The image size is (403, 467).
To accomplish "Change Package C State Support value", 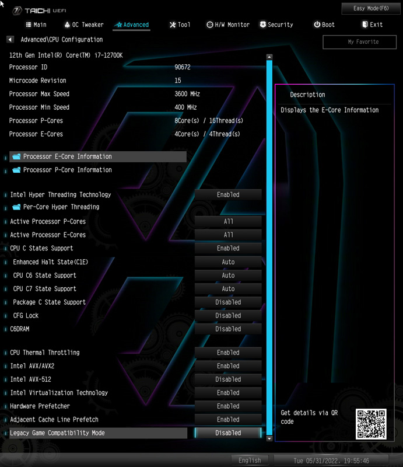I will [x=228, y=302].
